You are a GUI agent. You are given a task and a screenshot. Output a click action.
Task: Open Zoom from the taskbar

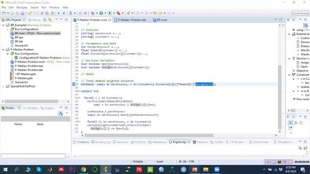point(217,170)
